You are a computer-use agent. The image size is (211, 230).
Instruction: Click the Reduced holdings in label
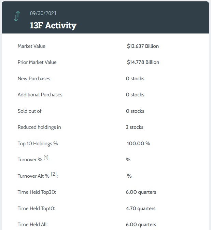pos(39,127)
